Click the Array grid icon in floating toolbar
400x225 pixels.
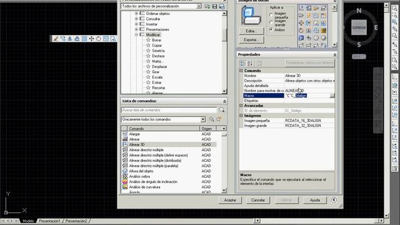point(84,39)
